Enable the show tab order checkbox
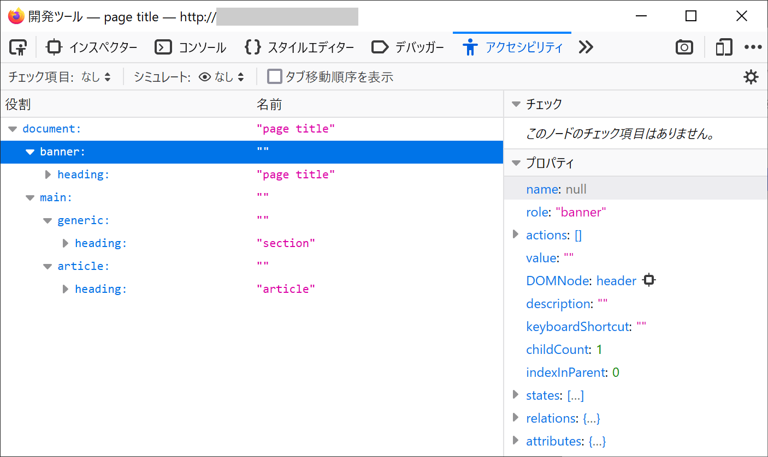Image resolution: width=768 pixels, height=457 pixels. (274, 77)
